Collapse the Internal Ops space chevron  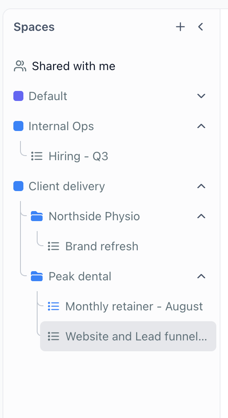click(201, 126)
